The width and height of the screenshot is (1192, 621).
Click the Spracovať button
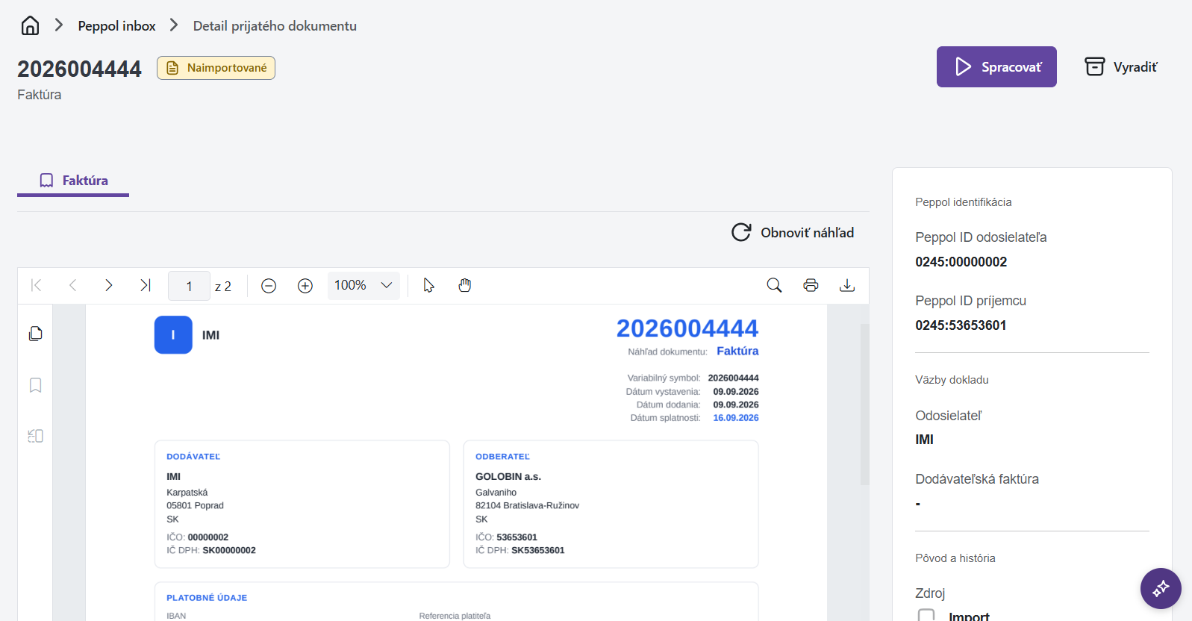(x=996, y=67)
